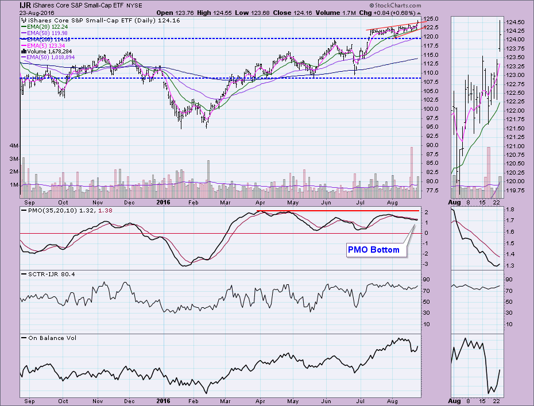534x406 pixels.
Task: Click the pink EMA(5) legend line marker
Action: pyautogui.click(x=24, y=45)
